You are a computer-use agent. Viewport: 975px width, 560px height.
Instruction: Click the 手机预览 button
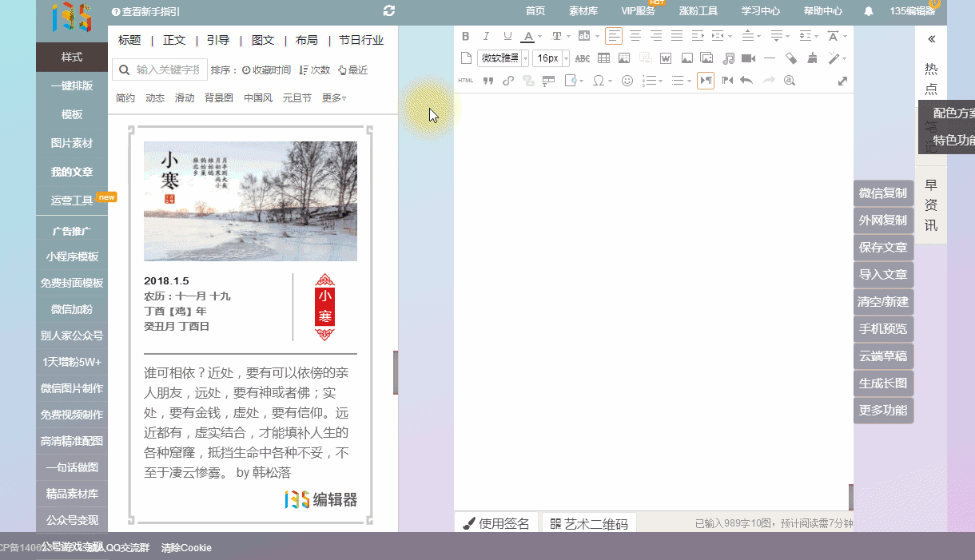[883, 329]
